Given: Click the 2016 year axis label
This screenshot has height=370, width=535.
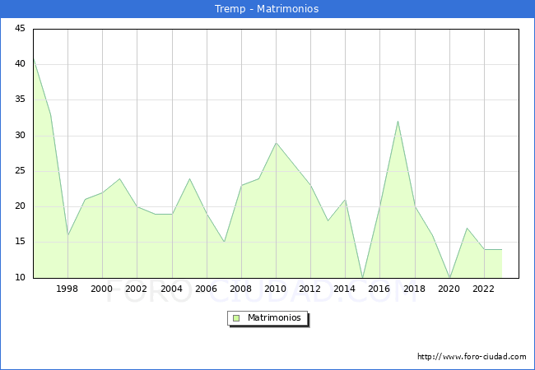Looking at the screenshot, I should point(379,289).
